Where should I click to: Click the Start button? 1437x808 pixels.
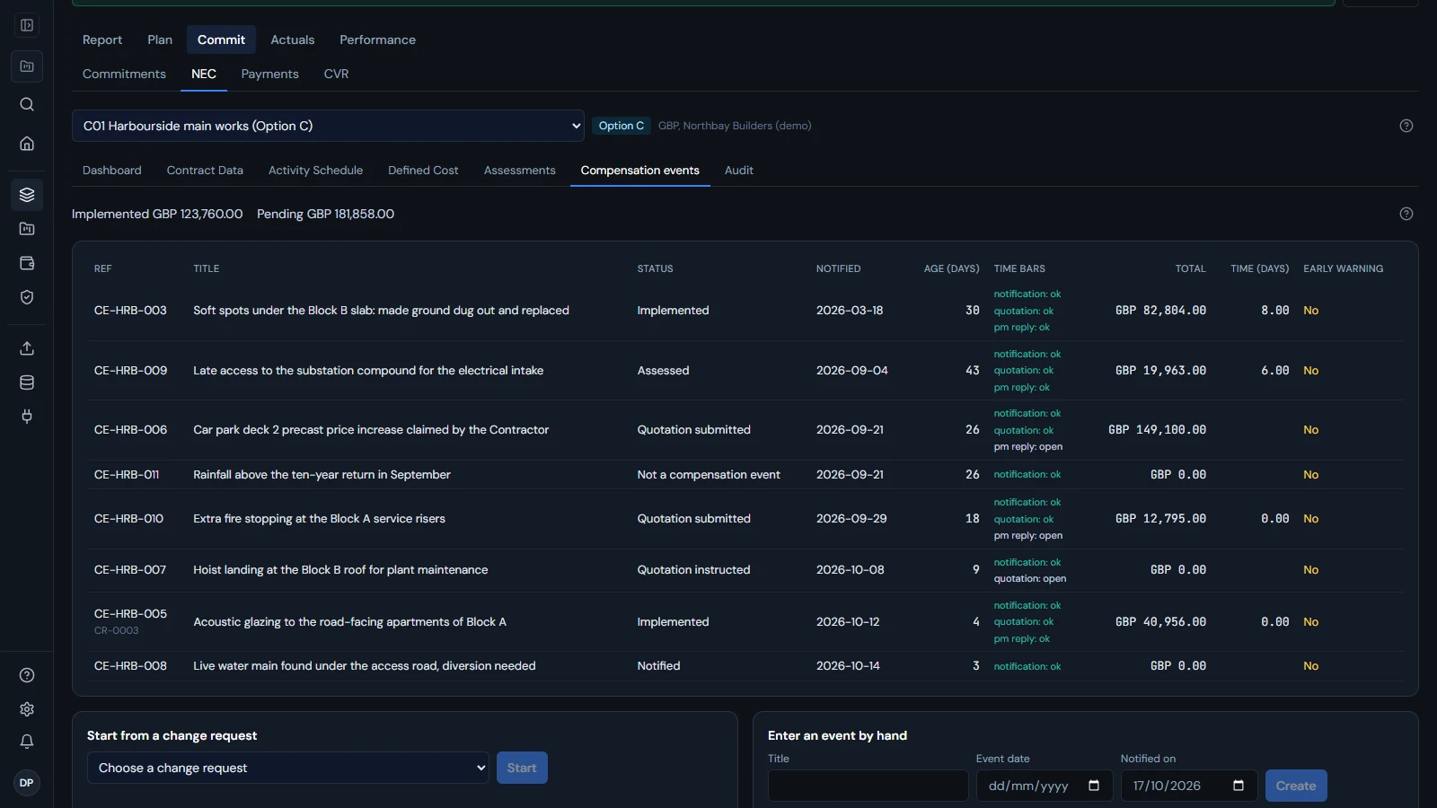click(522, 768)
